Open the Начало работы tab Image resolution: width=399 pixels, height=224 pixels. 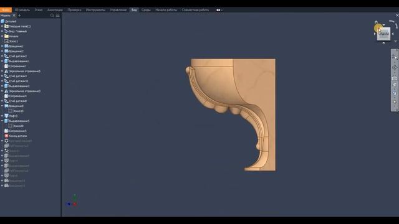click(166, 10)
